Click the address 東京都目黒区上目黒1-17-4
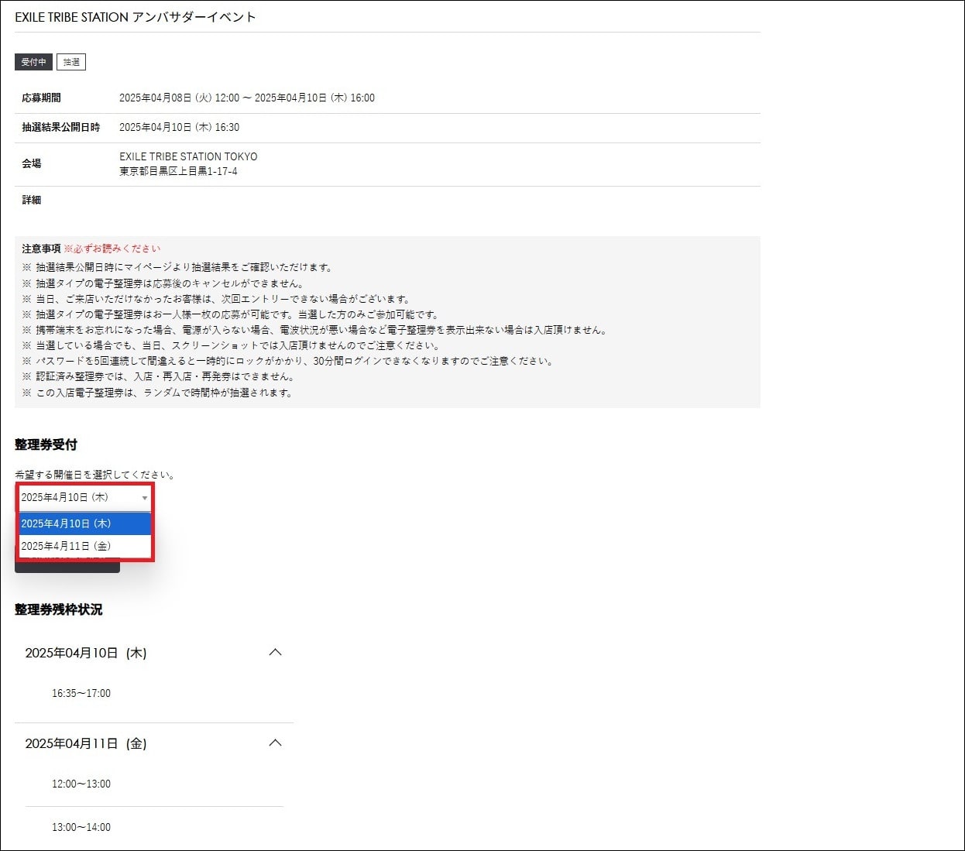965x851 pixels. coord(178,171)
